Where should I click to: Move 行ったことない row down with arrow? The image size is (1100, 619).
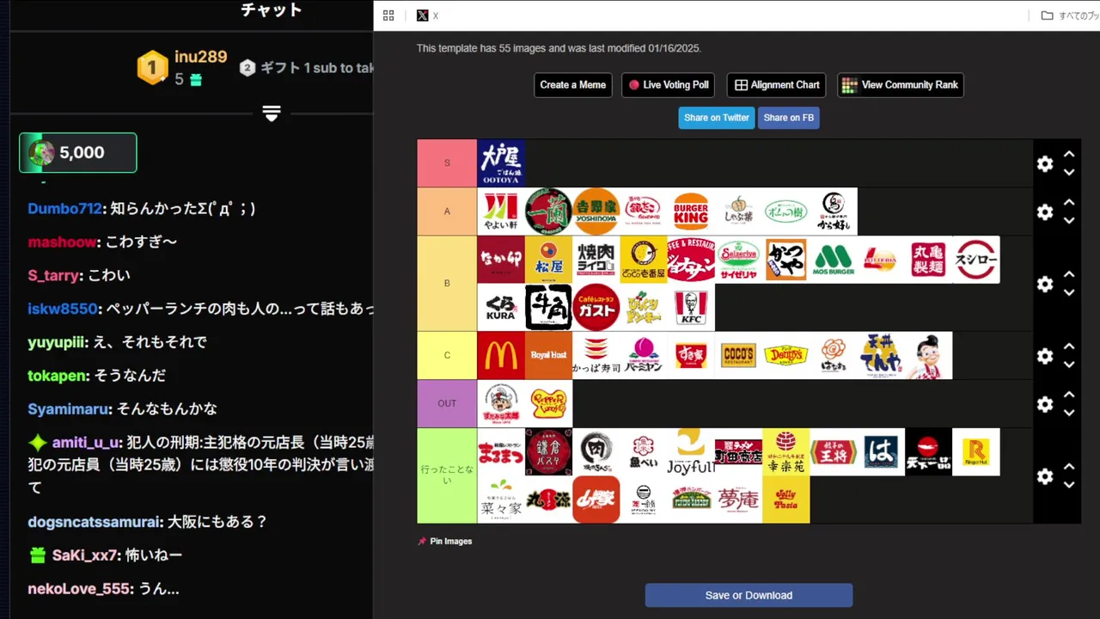pyautogui.click(x=1069, y=485)
